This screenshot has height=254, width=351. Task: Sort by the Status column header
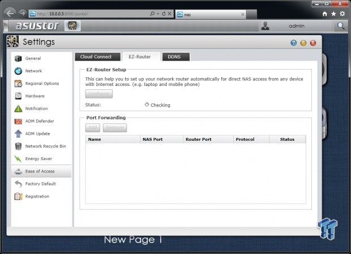pos(288,139)
